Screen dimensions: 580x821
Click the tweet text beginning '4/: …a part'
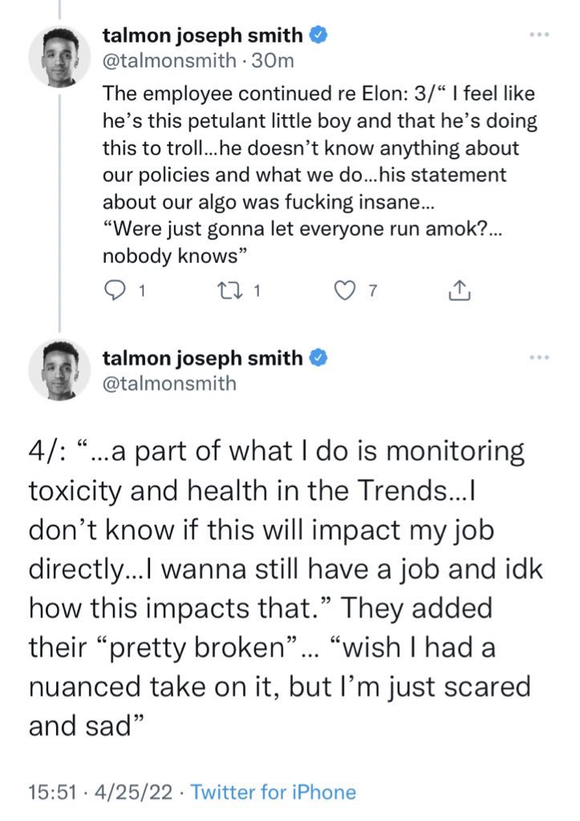[286, 588]
